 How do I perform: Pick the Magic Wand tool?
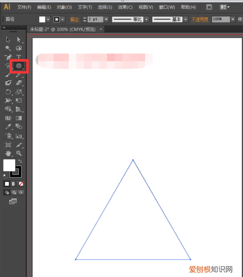pyautogui.click(x=8, y=48)
